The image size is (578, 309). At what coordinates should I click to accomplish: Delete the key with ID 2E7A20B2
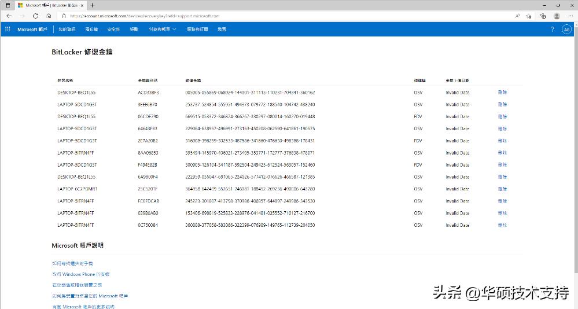coord(502,141)
